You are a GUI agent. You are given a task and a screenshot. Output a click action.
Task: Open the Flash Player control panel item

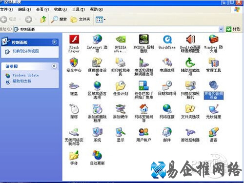(74, 43)
